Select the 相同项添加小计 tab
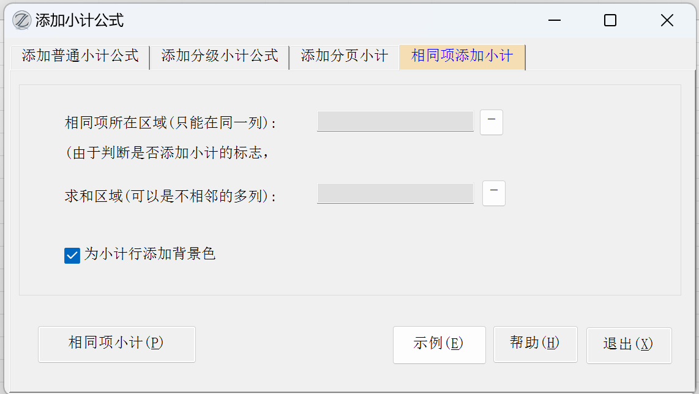Image resolution: width=699 pixels, height=394 pixels. [x=462, y=56]
